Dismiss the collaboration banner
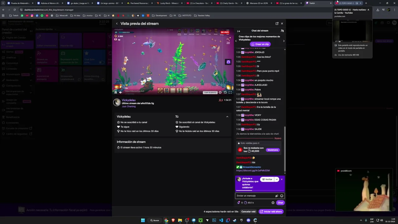This screenshot has height=224, width=398. (282, 179)
